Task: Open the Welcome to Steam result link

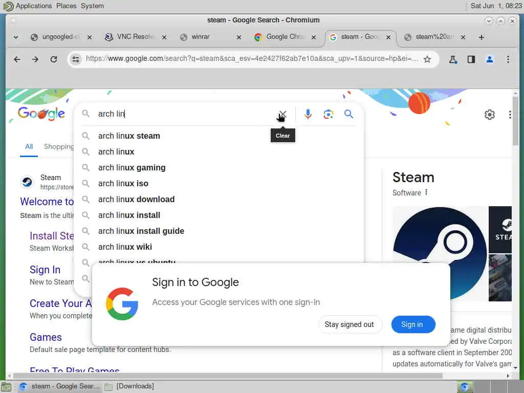Action: (x=47, y=202)
